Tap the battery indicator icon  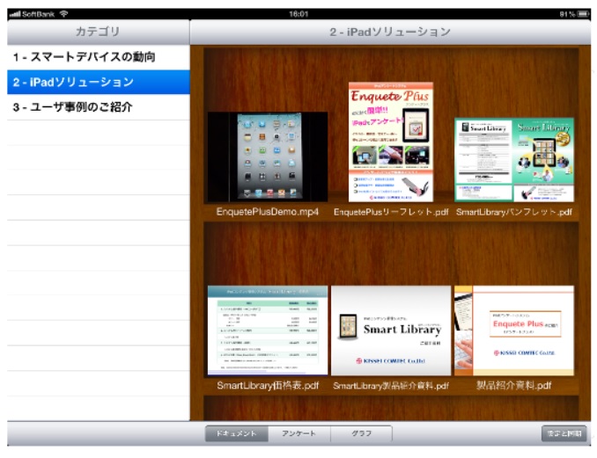[583, 14]
